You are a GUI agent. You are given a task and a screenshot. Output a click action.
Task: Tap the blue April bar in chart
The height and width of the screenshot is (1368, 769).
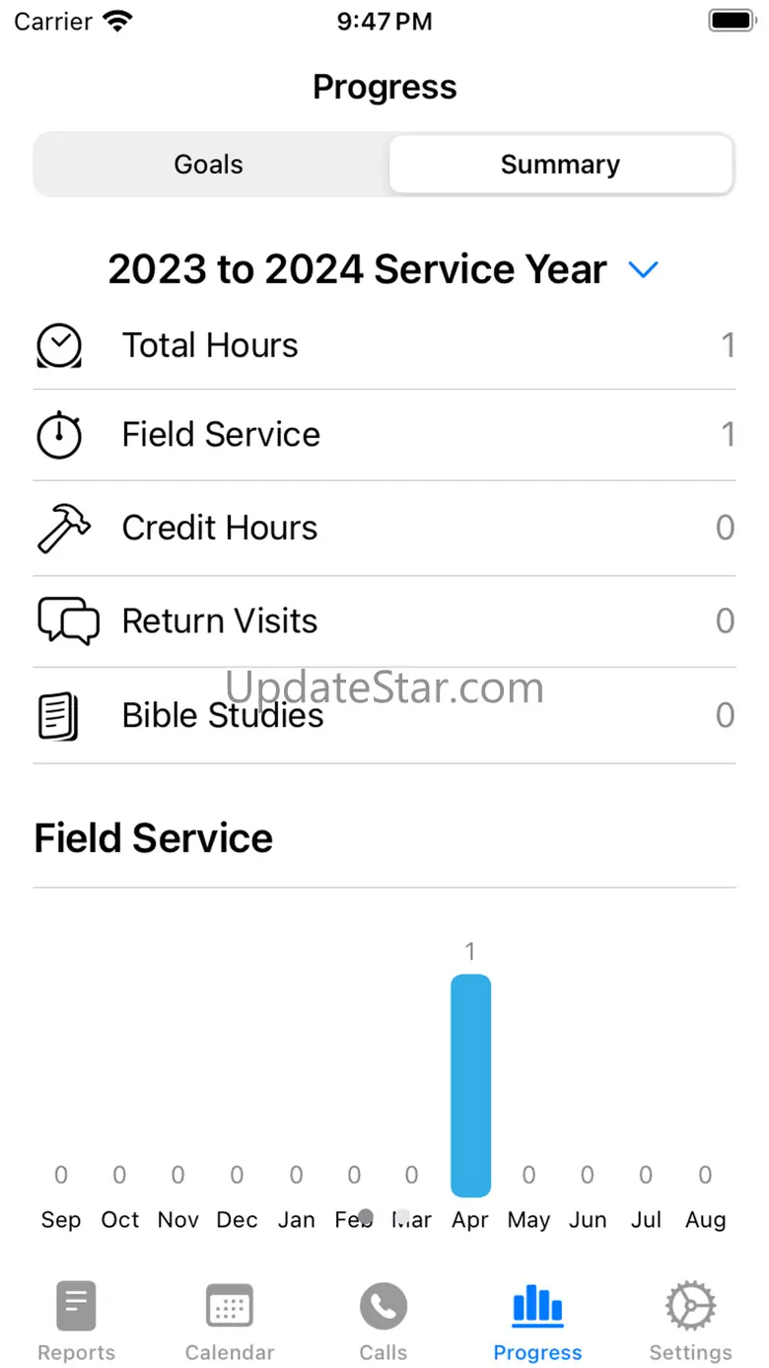(470, 1085)
